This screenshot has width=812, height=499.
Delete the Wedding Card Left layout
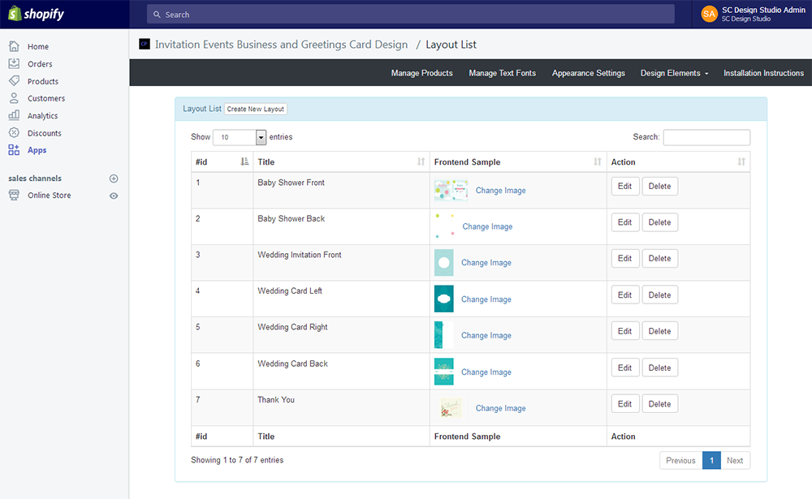point(659,295)
